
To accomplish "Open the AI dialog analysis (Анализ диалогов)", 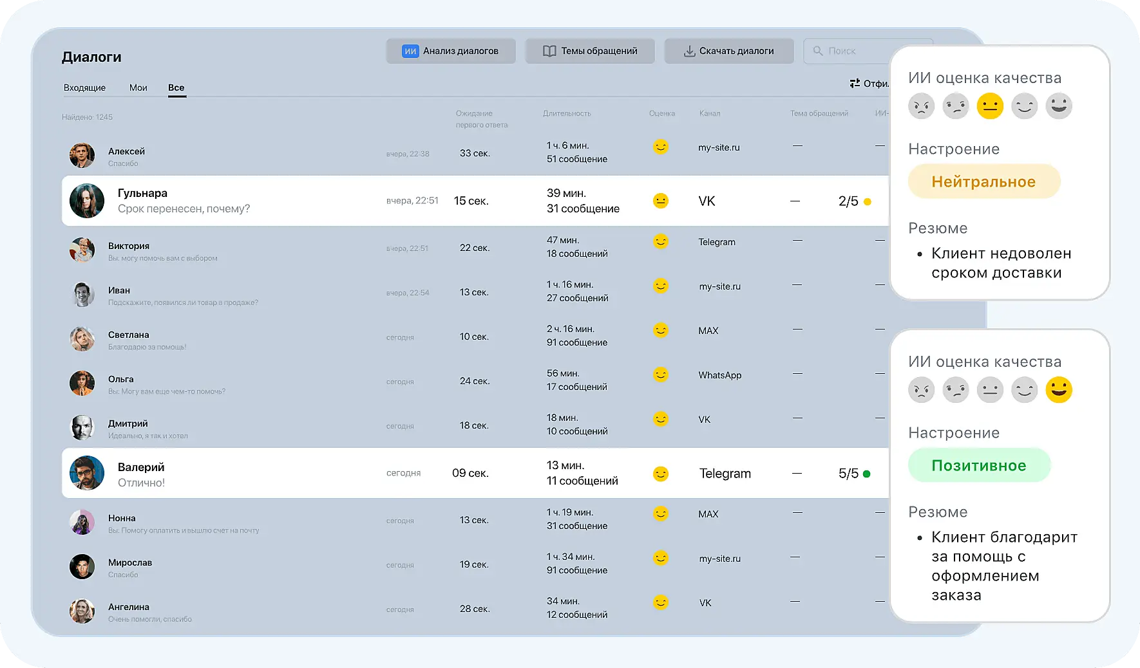I will (x=451, y=51).
